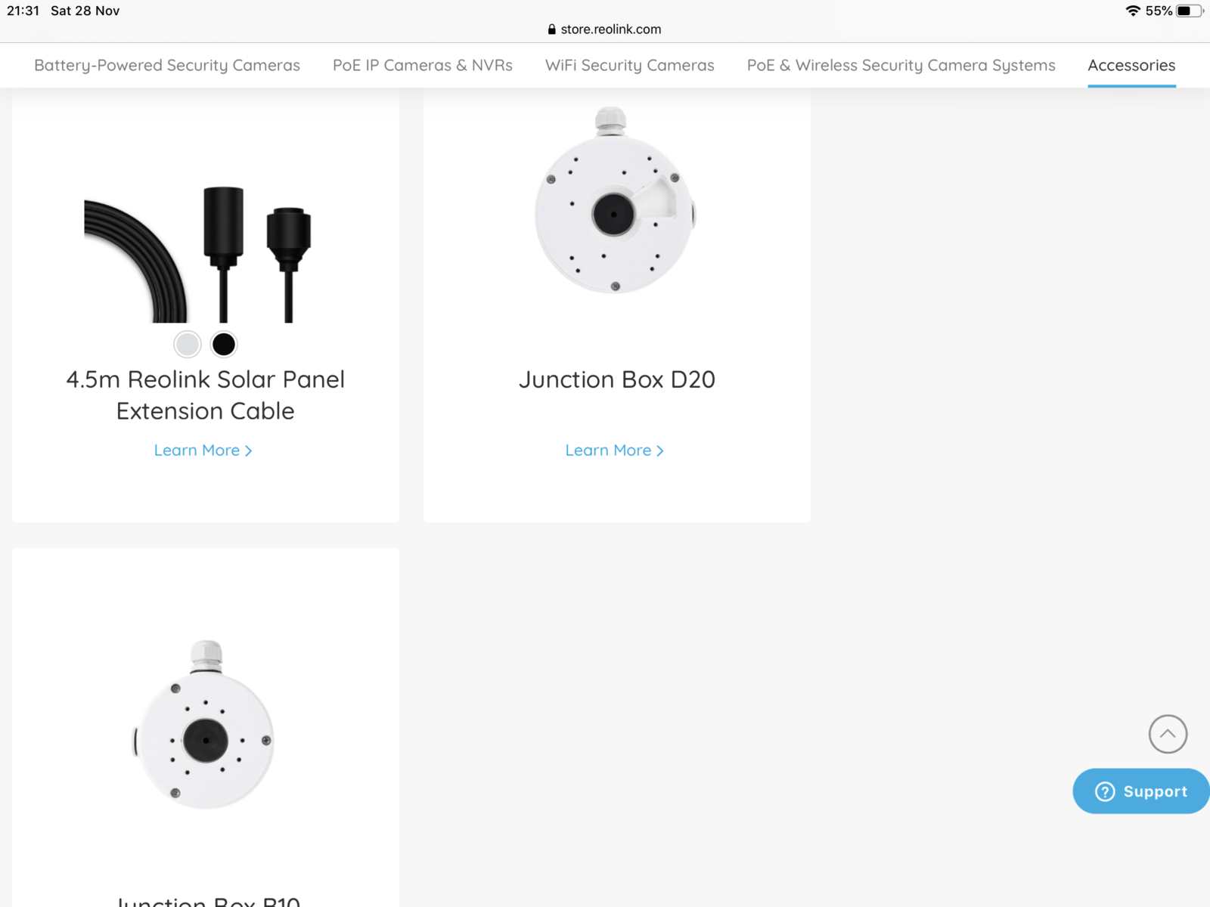The height and width of the screenshot is (907, 1210).
Task: Select the Accessories tab
Action: click(x=1131, y=66)
